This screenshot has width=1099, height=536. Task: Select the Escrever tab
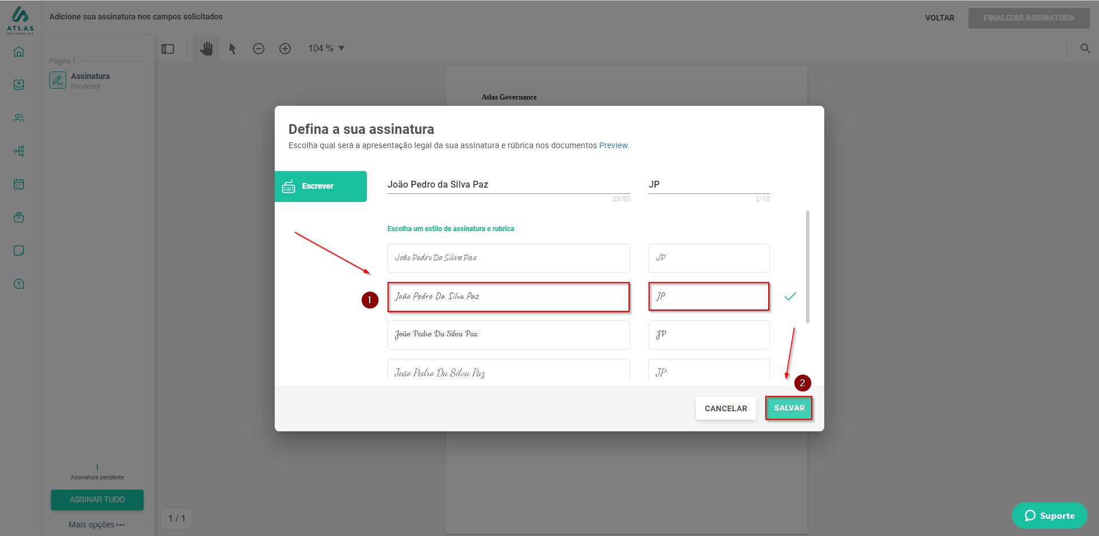coord(321,186)
